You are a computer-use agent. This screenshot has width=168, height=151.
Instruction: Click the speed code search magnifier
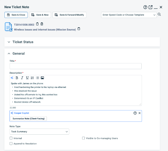[x=159, y=15]
